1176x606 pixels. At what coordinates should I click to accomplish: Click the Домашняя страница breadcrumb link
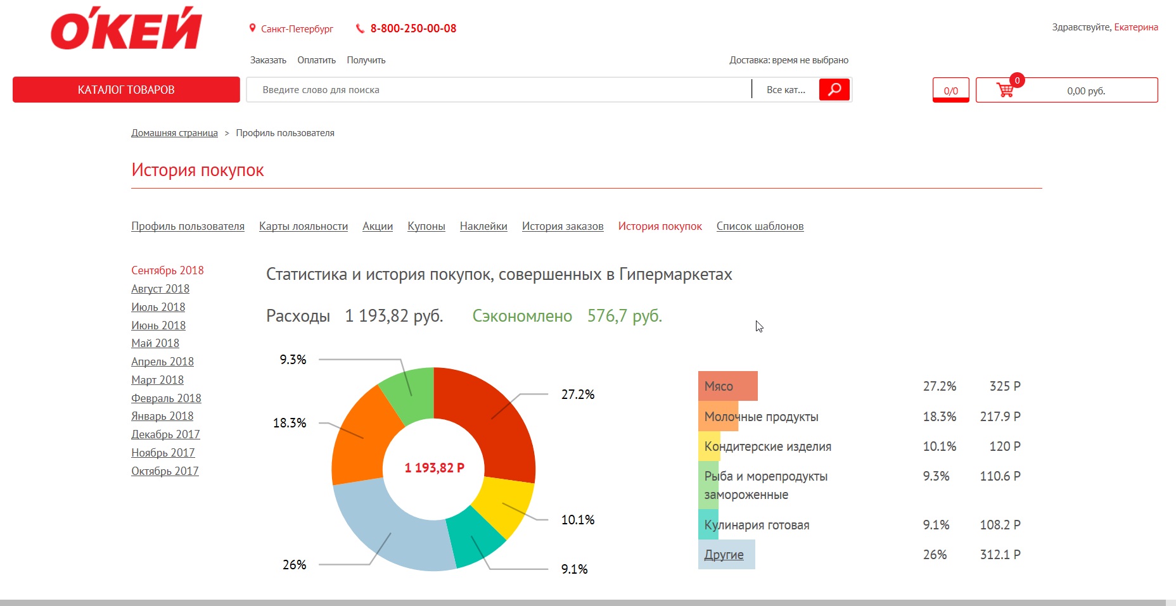coord(174,133)
